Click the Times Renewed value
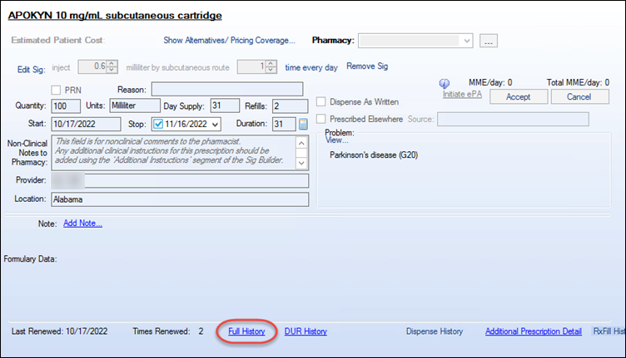 click(x=201, y=331)
